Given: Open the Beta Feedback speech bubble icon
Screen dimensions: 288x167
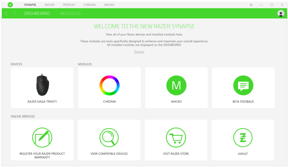Looking at the screenshot, I should 243,85.
